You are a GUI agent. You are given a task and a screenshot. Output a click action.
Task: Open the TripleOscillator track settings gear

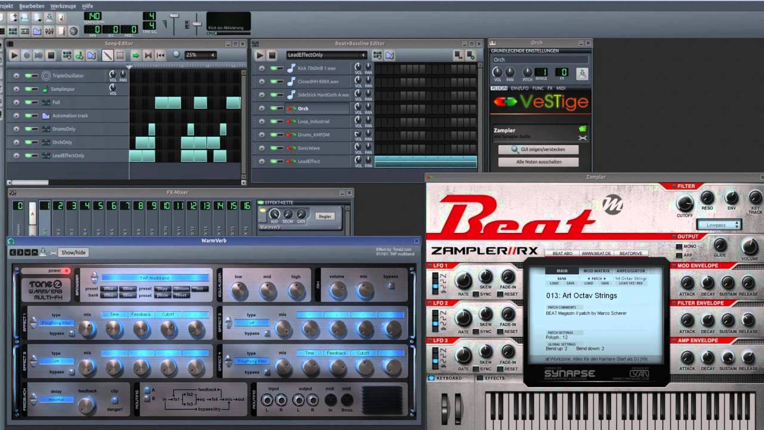pyautogui.click(x=16, y=76)
